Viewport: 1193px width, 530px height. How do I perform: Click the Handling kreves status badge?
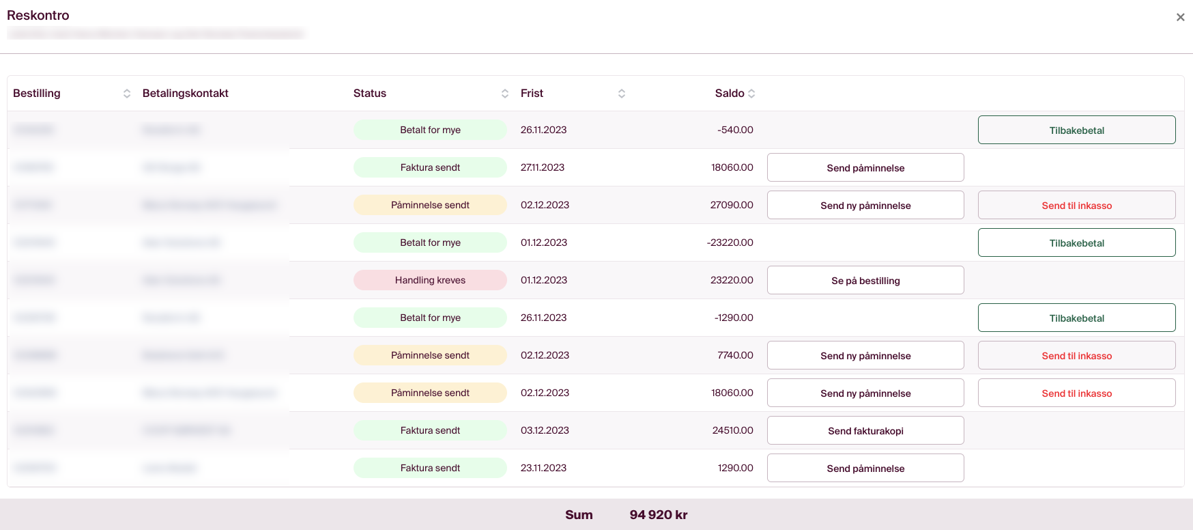point(430,280)
